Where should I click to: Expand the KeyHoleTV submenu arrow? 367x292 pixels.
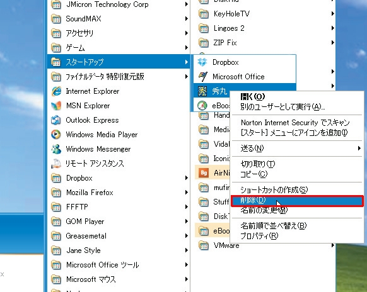pyautogui.click(x=332, y=14)
